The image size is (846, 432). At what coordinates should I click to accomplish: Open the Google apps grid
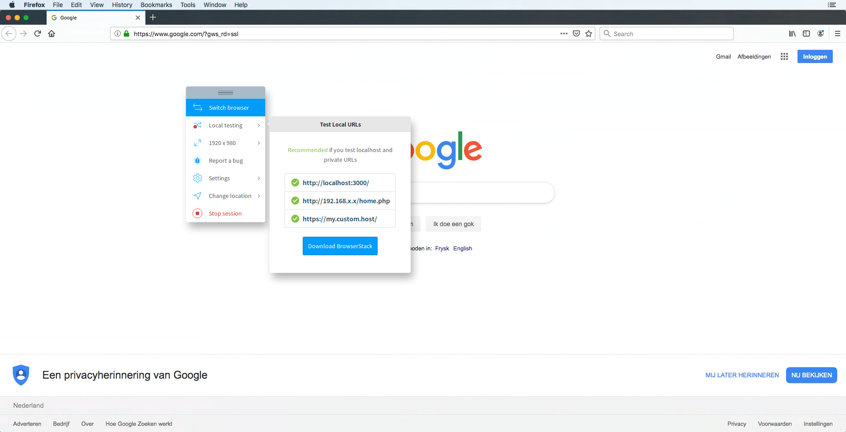pos(784,56)
